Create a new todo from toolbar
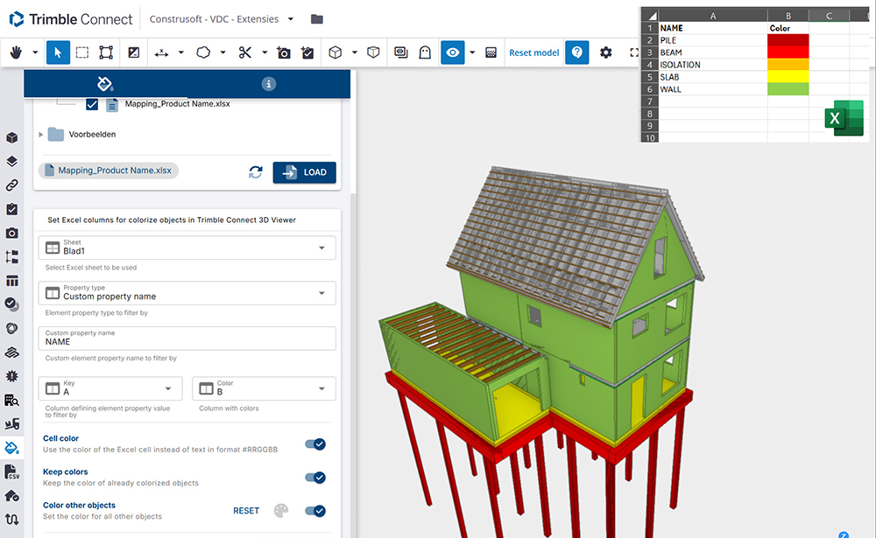The width and height of the screenshot is (876, 538). point(307,52)
